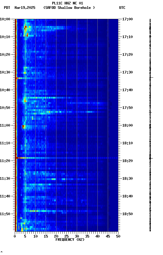Click the 11:10 PDT time label
This screenshot has width=163, height=255.
click(x=5, y=143)
